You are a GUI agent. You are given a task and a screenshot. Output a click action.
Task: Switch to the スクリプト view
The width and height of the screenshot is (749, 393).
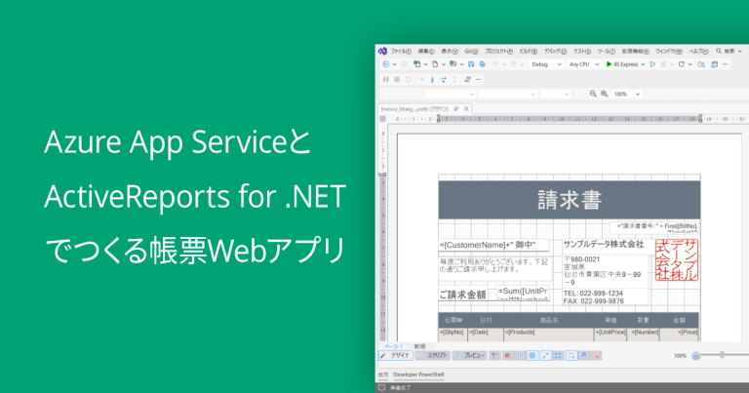coord(432,356)
